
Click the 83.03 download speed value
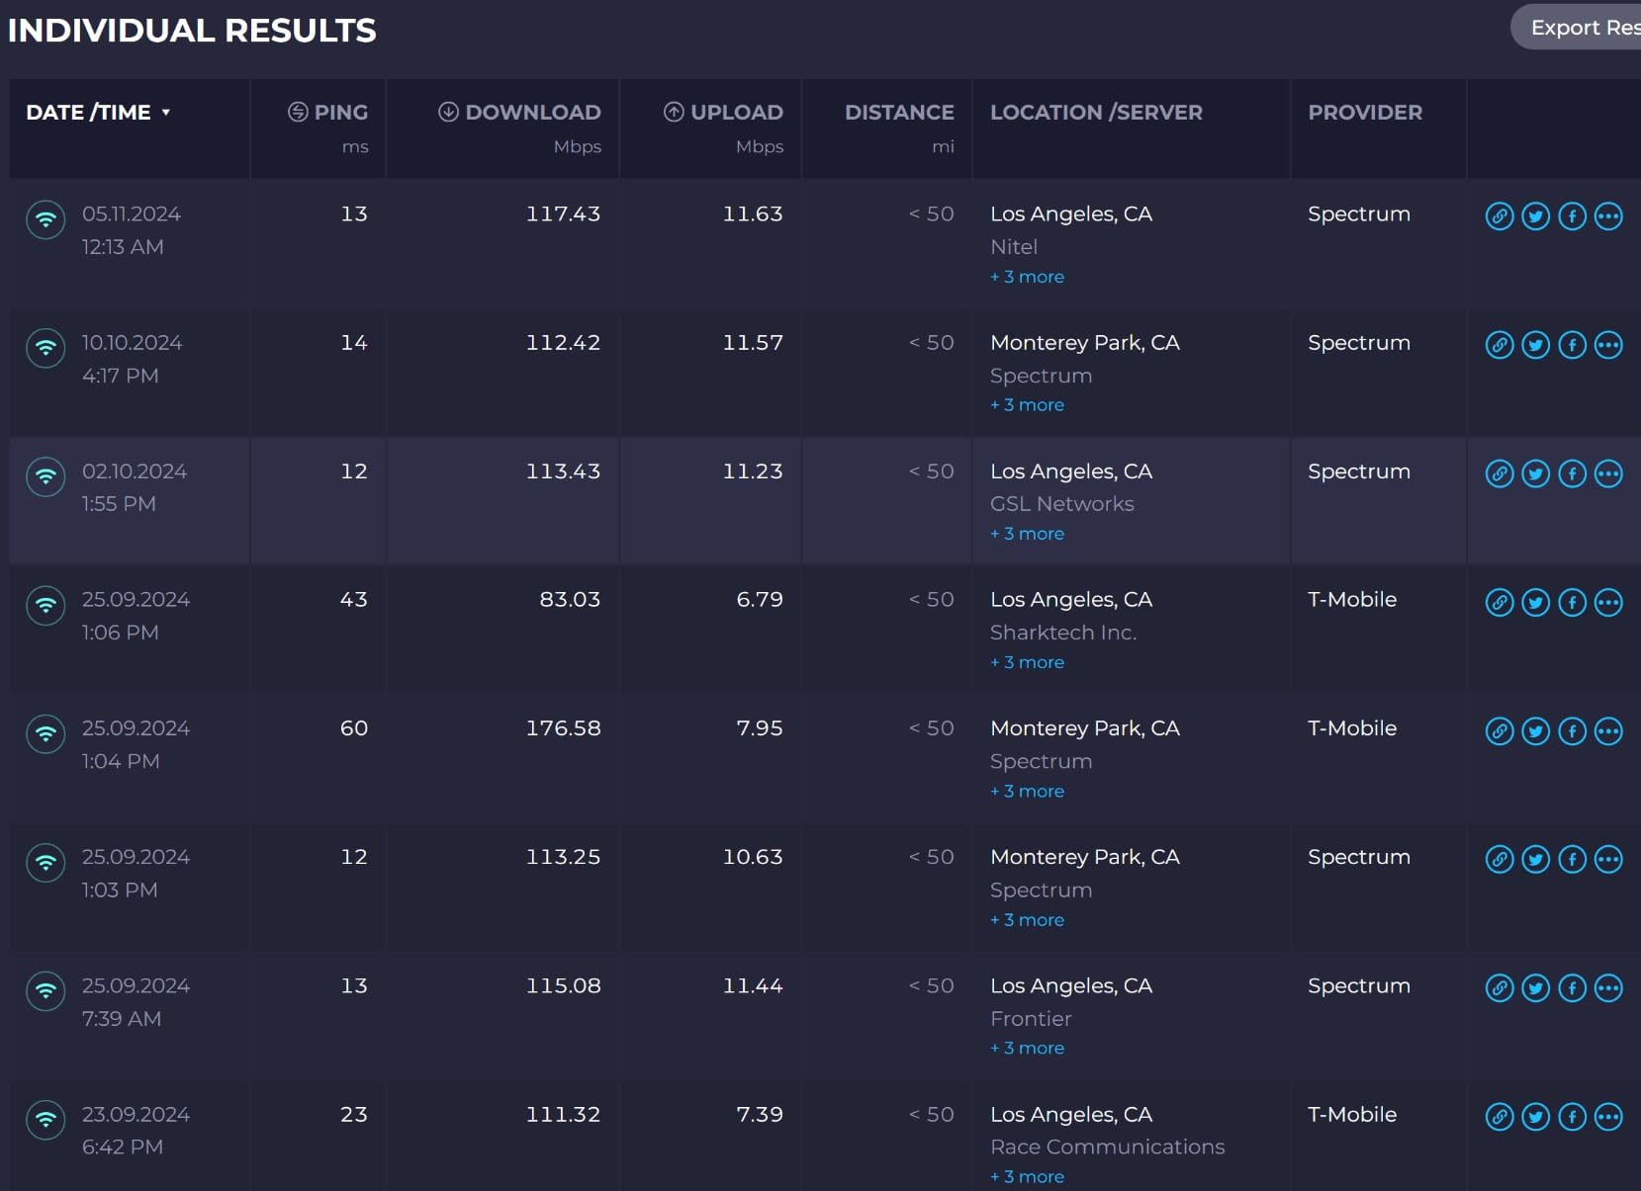point(570,600)
